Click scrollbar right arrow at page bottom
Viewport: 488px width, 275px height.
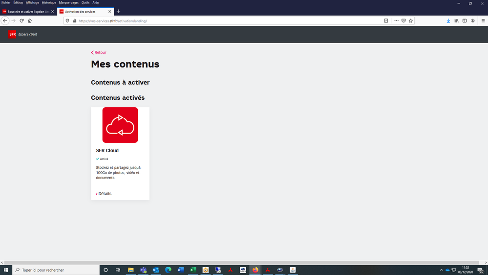point(486,263)
